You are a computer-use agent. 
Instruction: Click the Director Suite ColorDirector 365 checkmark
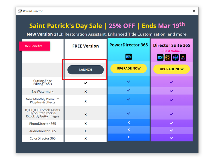171,138
